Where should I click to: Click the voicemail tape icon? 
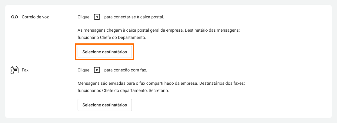15,17
